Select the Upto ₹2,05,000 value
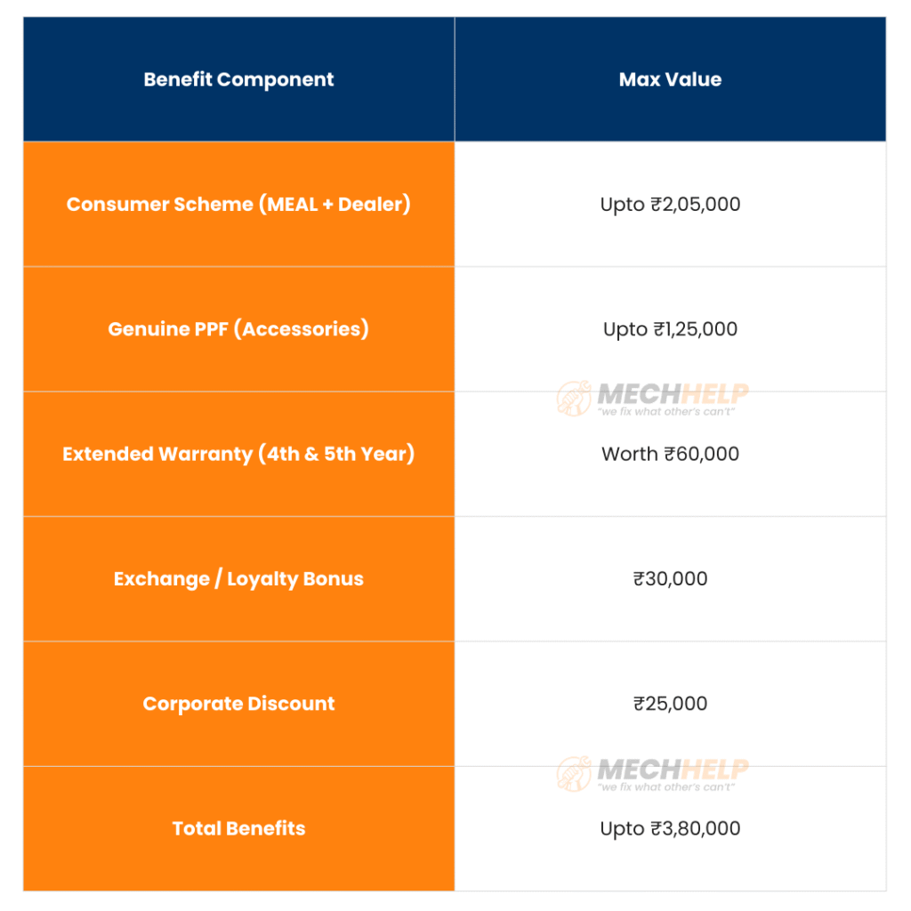This screenshot has height=911, width=911. pos(670,204)
